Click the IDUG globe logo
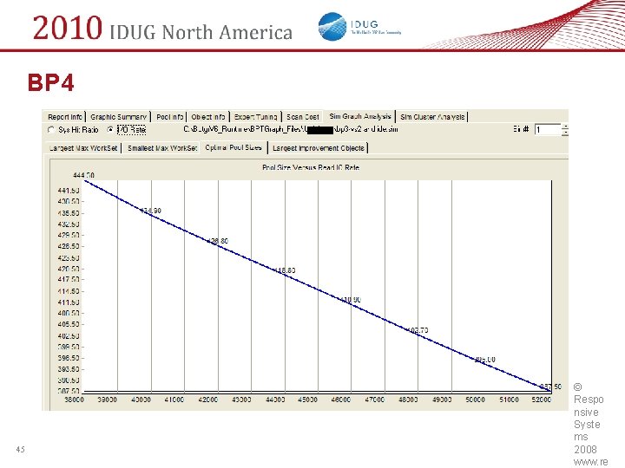The image size is (625, 468). pos(332,27)
